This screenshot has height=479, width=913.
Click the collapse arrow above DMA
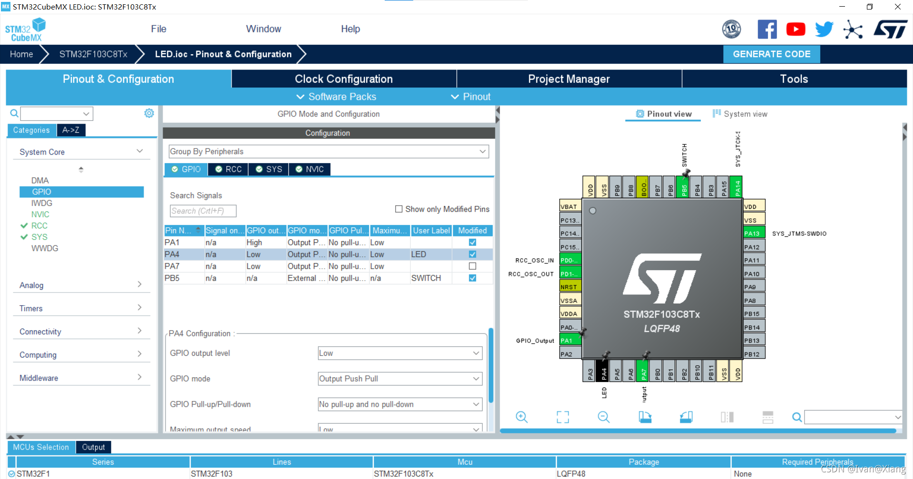[81, 169]
